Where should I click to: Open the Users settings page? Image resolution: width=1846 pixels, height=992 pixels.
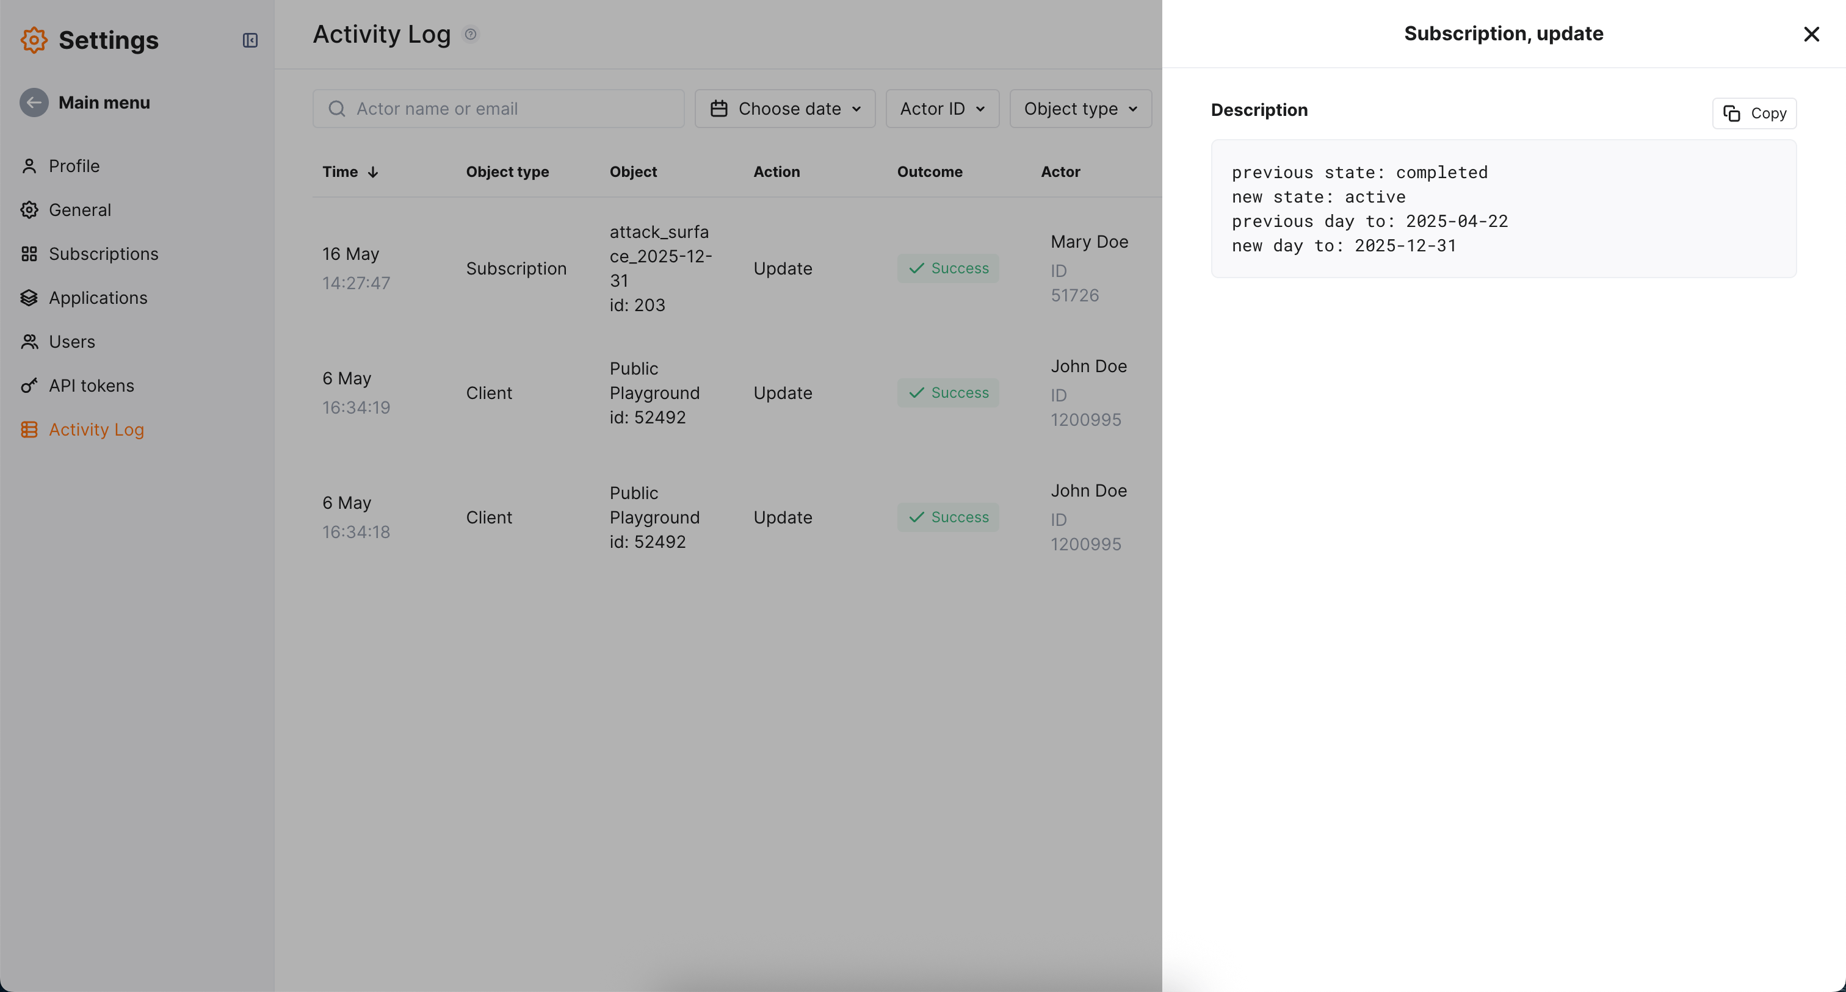(x=71, y=342)
